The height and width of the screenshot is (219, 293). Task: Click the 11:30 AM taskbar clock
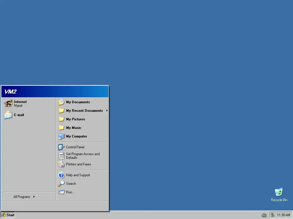click(x=284, y=215)
